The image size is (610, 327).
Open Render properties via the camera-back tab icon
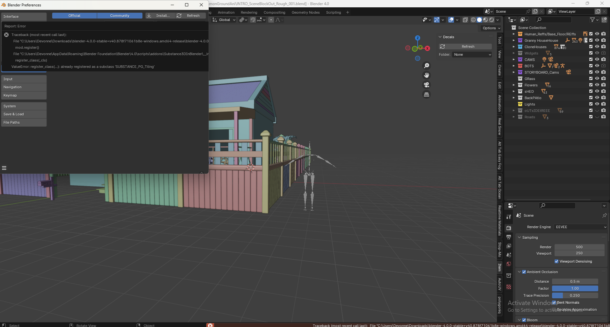pos(508,228)
